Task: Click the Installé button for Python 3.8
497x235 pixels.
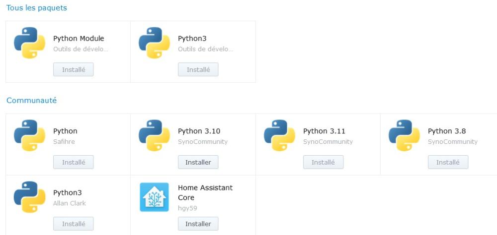Action: 448,163
